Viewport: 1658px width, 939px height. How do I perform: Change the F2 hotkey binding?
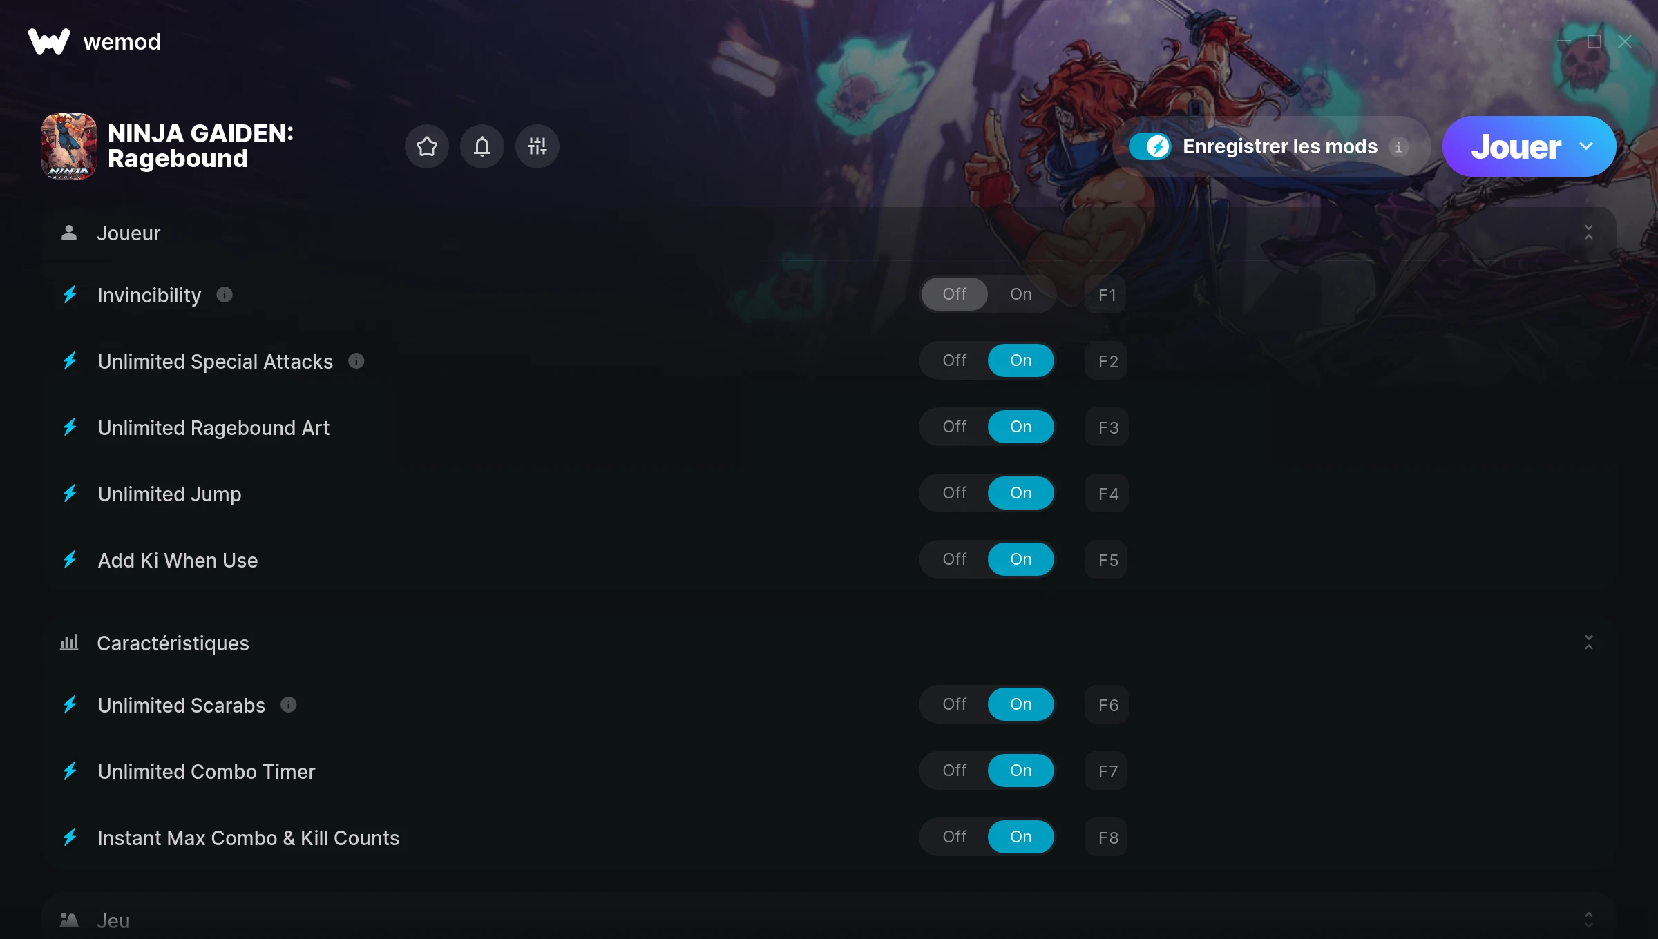(1107, 361)
